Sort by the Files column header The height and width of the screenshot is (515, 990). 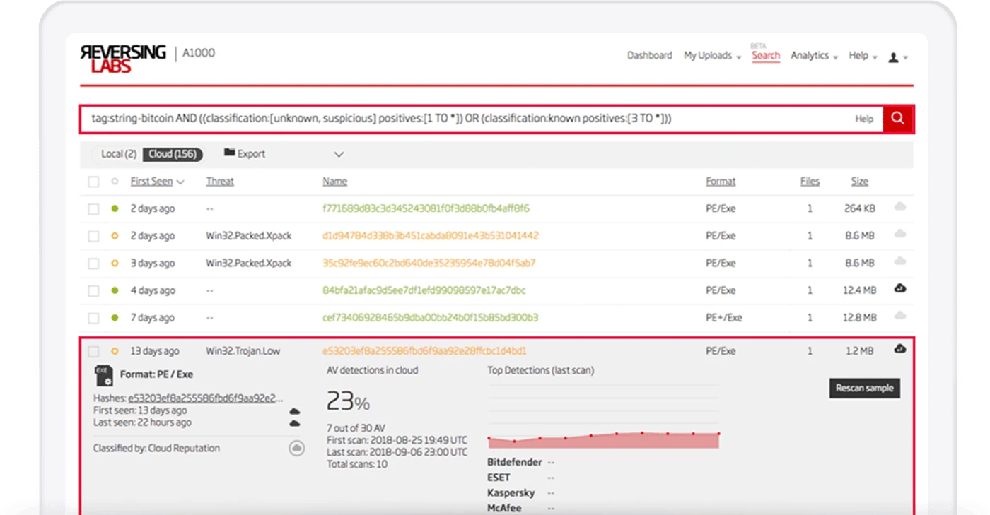810,182
